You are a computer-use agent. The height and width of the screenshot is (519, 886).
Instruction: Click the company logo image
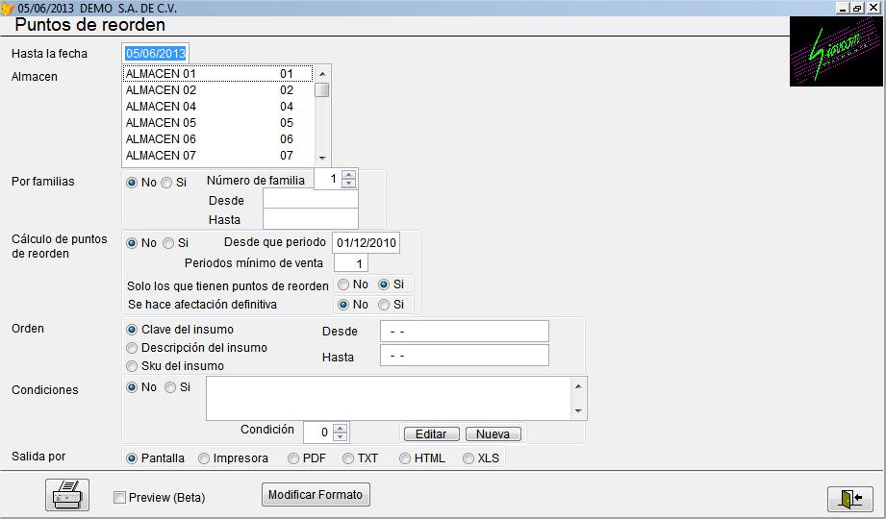coord(836,52)
